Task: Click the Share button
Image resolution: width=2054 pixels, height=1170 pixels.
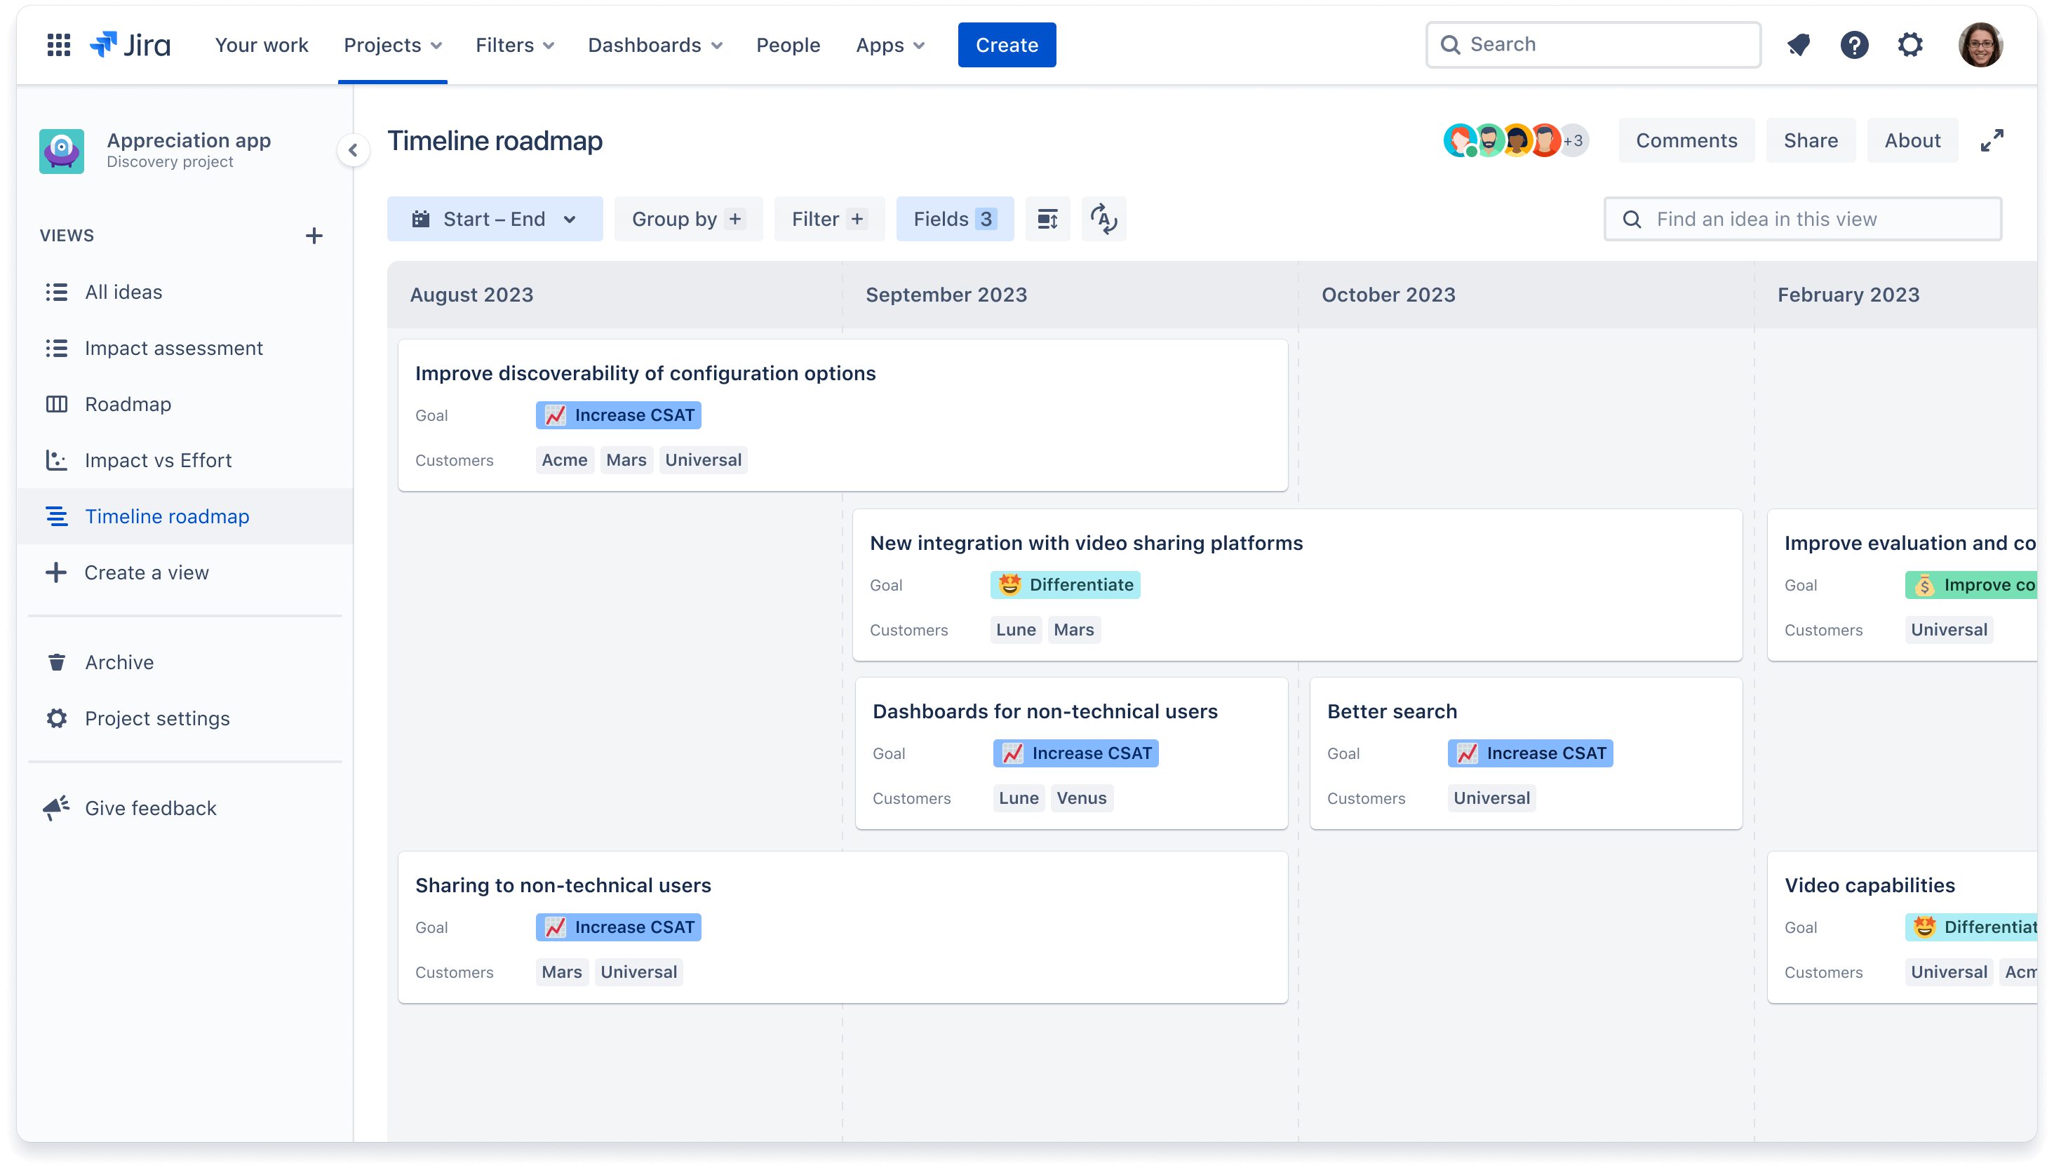Action: point(1810,140)
